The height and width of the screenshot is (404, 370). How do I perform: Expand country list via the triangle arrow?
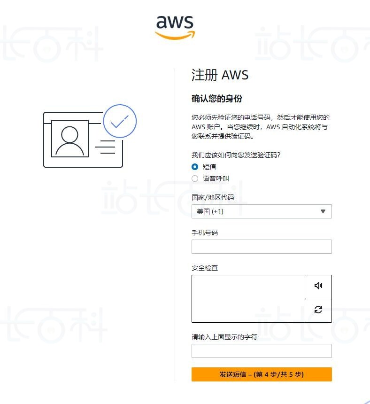323,211
